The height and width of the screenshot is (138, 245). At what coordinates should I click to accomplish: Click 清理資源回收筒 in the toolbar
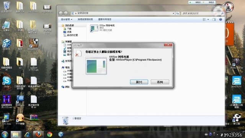tap(85, 19)
